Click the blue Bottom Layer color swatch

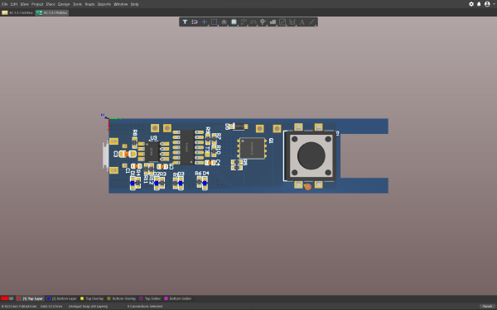(x=49, y=298)
